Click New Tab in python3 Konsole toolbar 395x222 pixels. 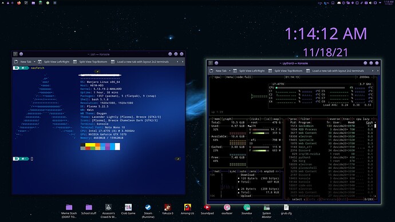218,71
